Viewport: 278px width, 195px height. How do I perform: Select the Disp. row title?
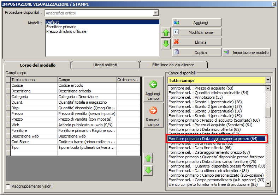(34, 108)
